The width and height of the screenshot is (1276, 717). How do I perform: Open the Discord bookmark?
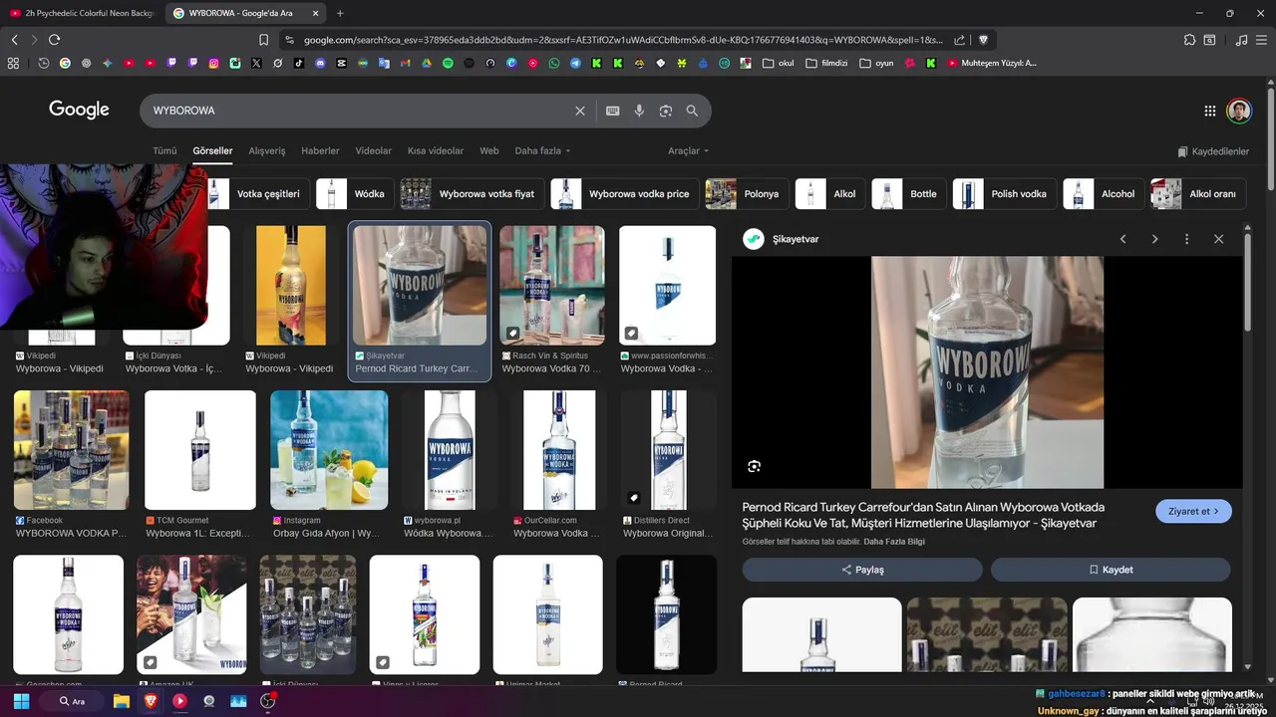click(320, 63)
